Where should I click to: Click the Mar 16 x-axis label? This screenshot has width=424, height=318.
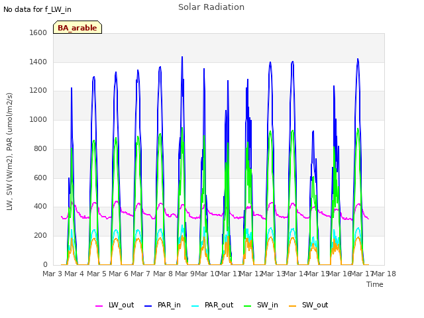340,274
